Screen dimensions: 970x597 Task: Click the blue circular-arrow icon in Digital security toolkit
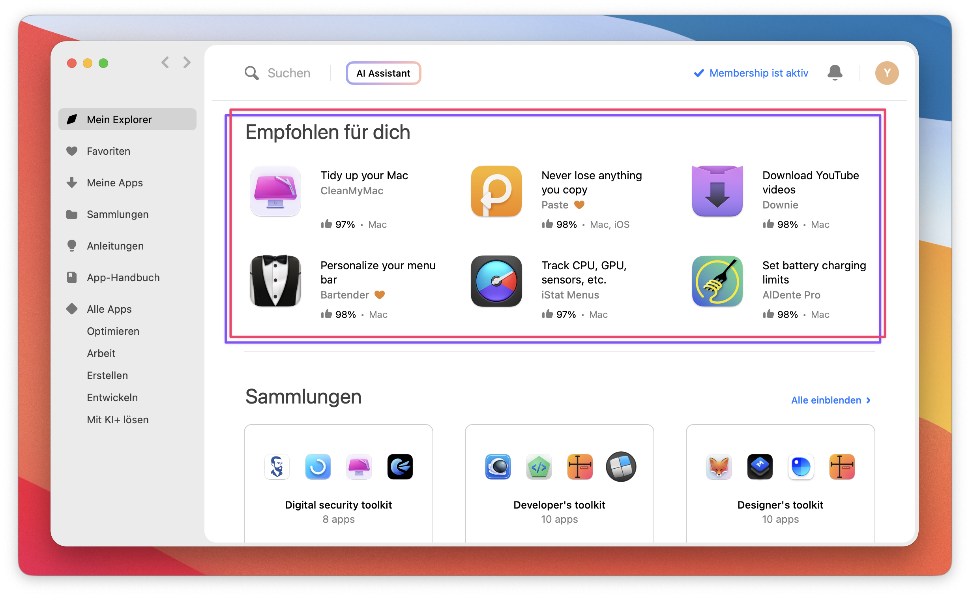click(318, 467)
